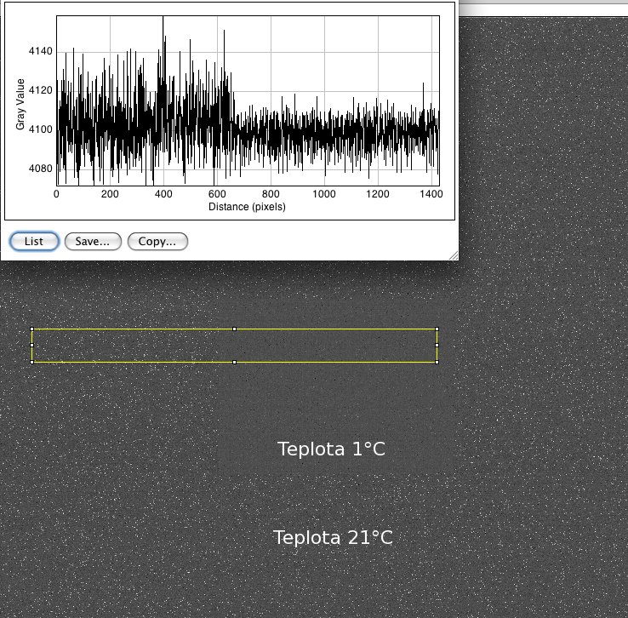Select top-center handle of yellow selection
The width and height of the screenshot is (628, 618).
tap(234, 329)
